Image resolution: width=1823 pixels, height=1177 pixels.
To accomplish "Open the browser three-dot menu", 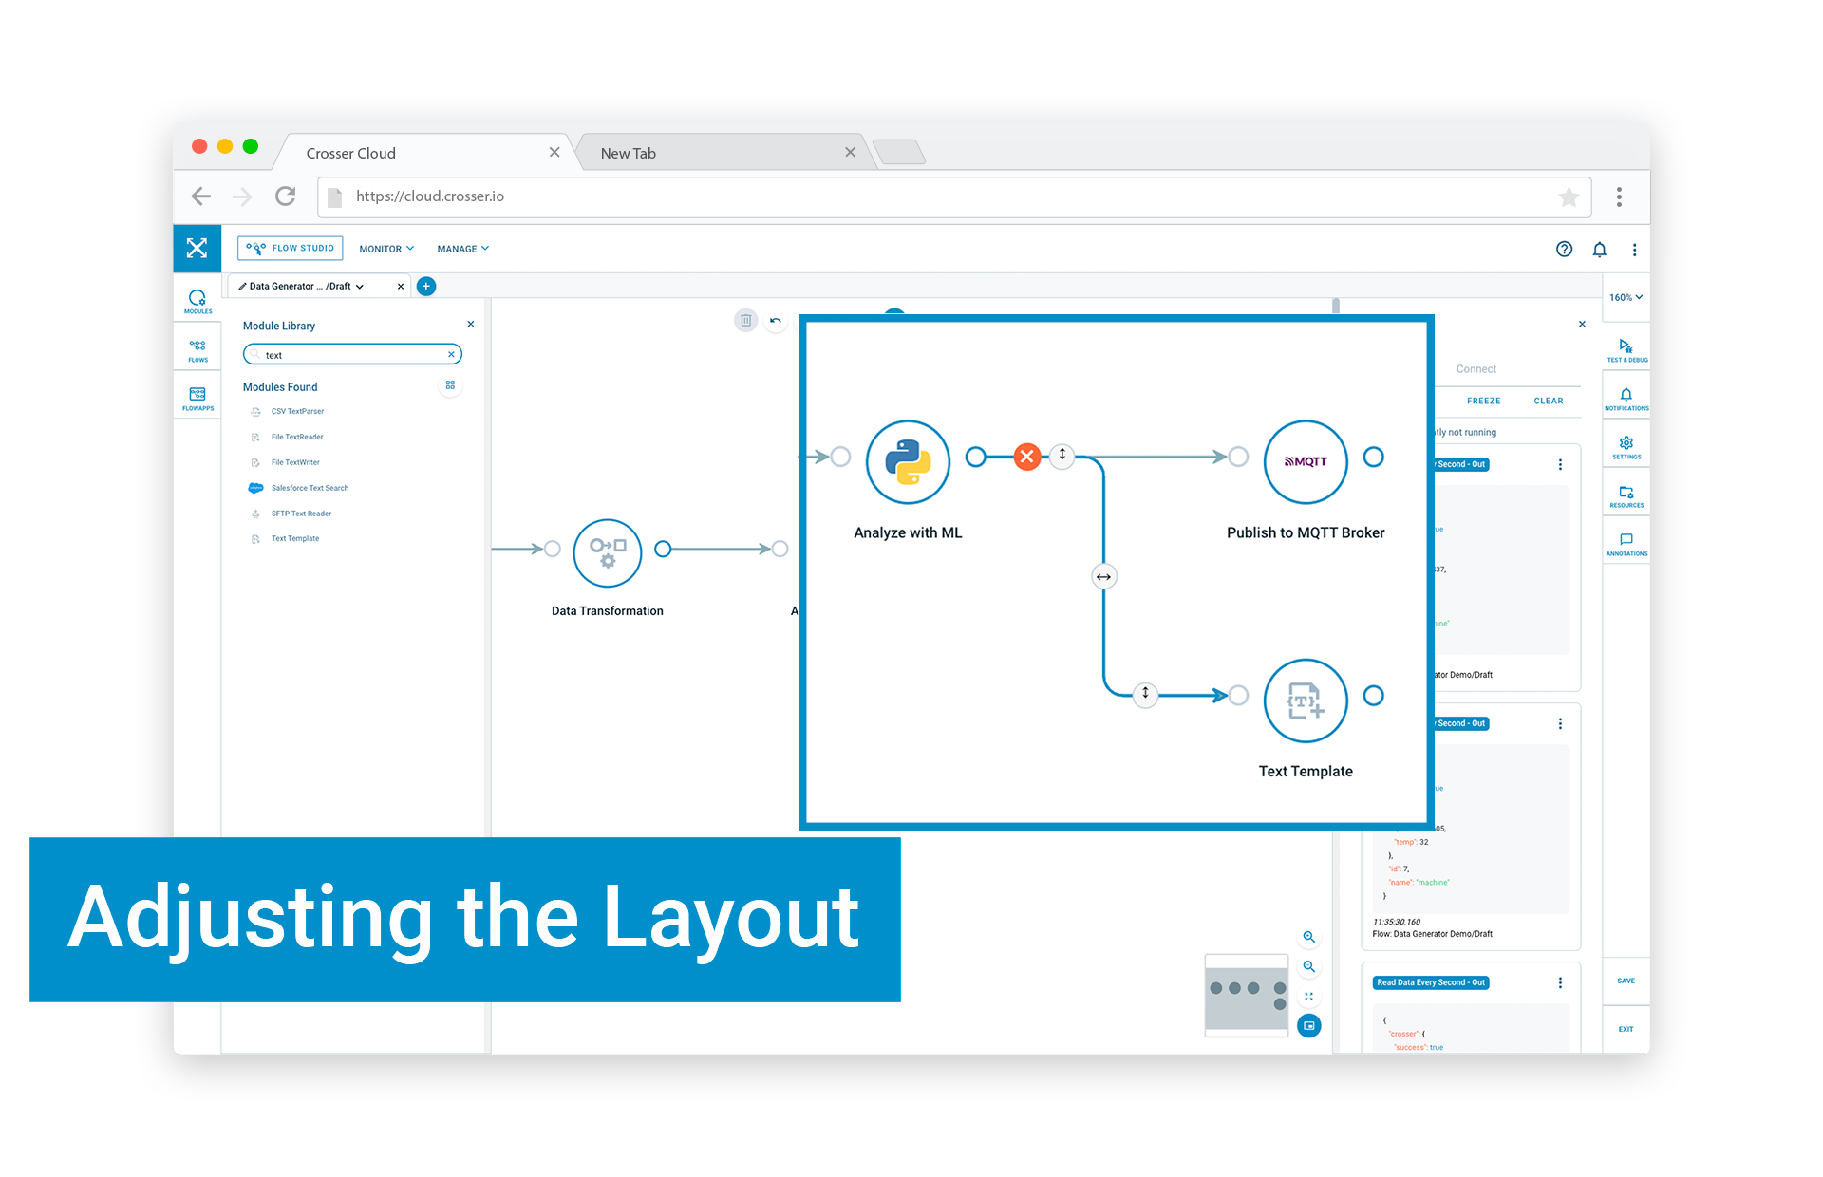I will click(1619, 196).
